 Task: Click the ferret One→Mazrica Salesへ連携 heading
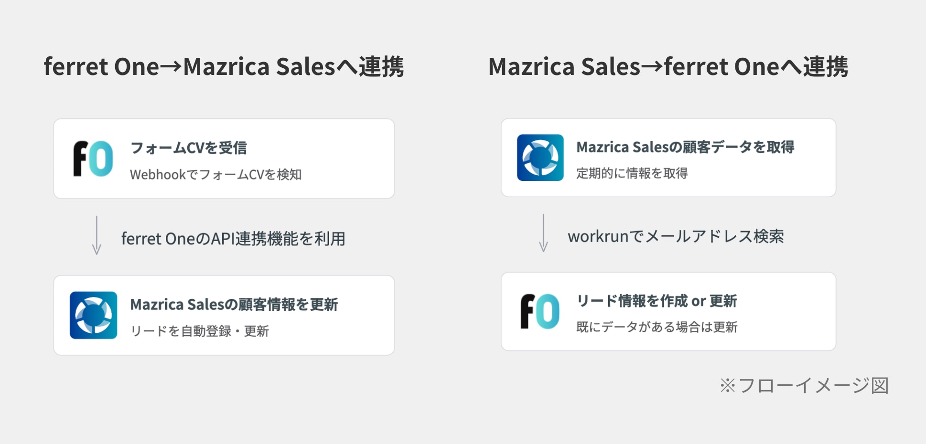click(x=224, y=66)
